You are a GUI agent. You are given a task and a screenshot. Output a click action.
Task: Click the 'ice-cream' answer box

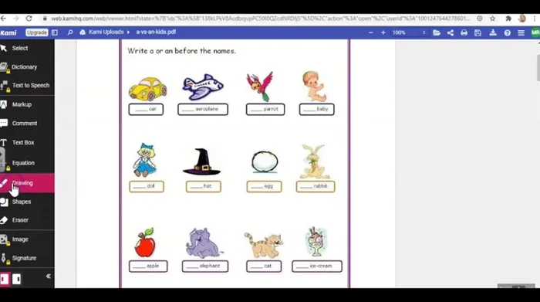pyautogui.click(x=317, y=266)
